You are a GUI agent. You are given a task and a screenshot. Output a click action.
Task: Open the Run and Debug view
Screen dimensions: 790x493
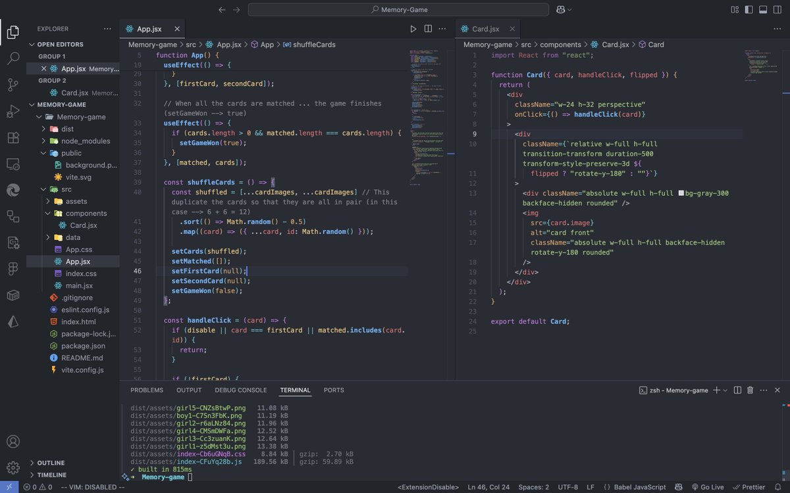(x=13, y=111)
